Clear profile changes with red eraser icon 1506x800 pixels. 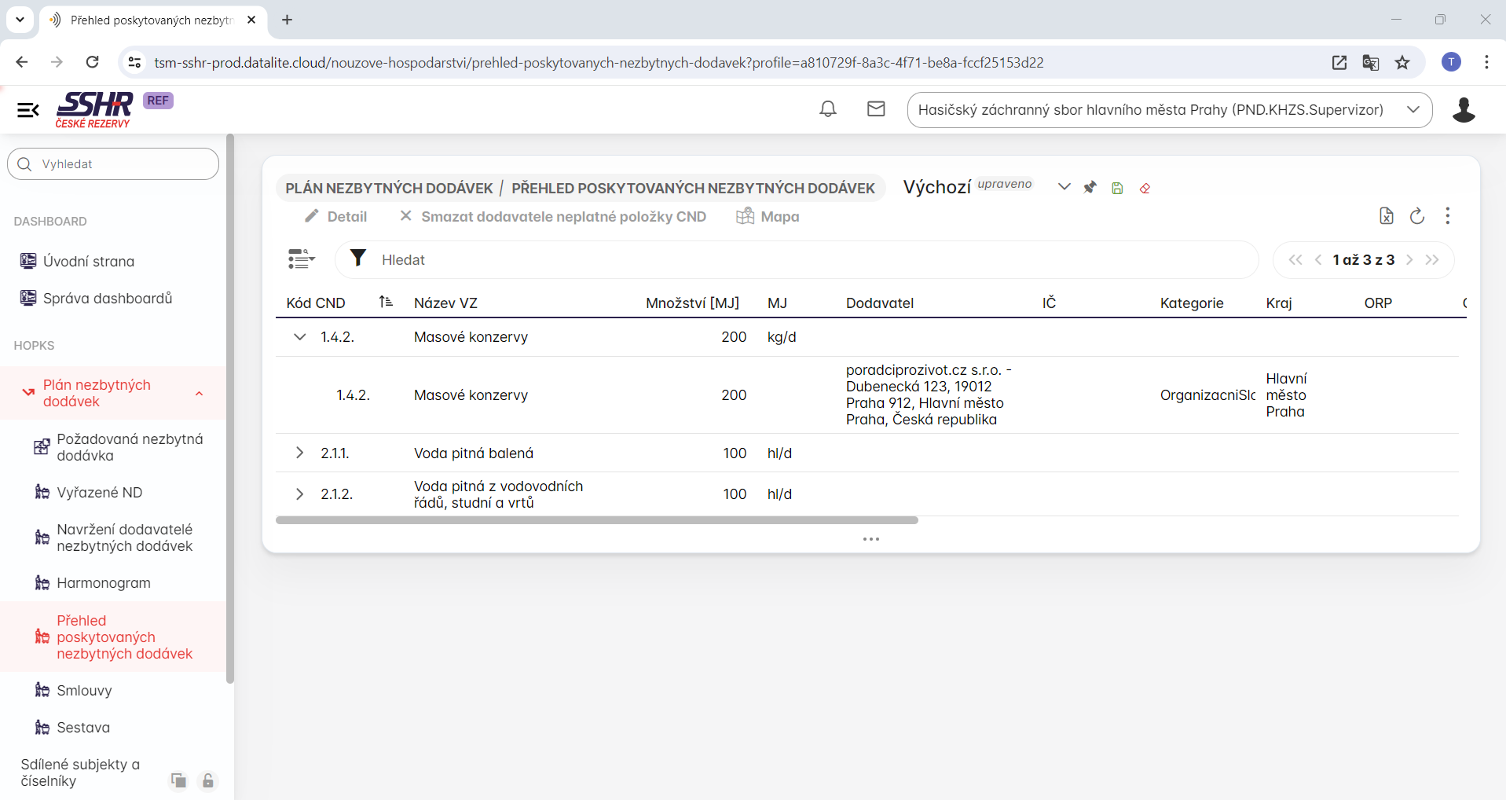pyautogui.click(x=1145, y=188)
